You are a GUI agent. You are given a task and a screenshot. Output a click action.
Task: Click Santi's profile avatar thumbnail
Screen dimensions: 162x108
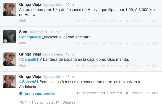pos(10,37)
